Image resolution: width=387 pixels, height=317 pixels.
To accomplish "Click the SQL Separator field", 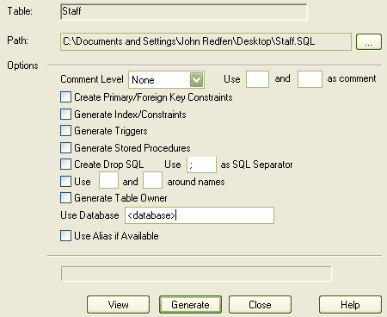I will (x=201, y=165).
